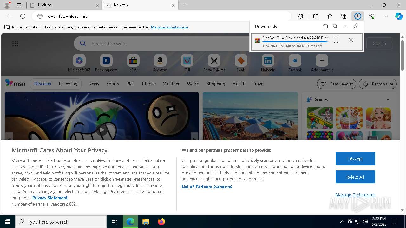The width and height of the screenshot is (406, 228).
Task: Cancel the Free YouTube Download download
Action: click(x=351, y=40)
